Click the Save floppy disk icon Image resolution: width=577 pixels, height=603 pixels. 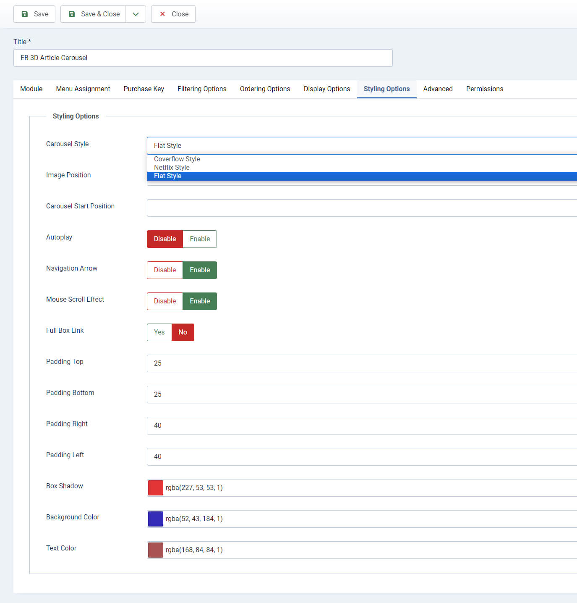[x=25, y=14]
